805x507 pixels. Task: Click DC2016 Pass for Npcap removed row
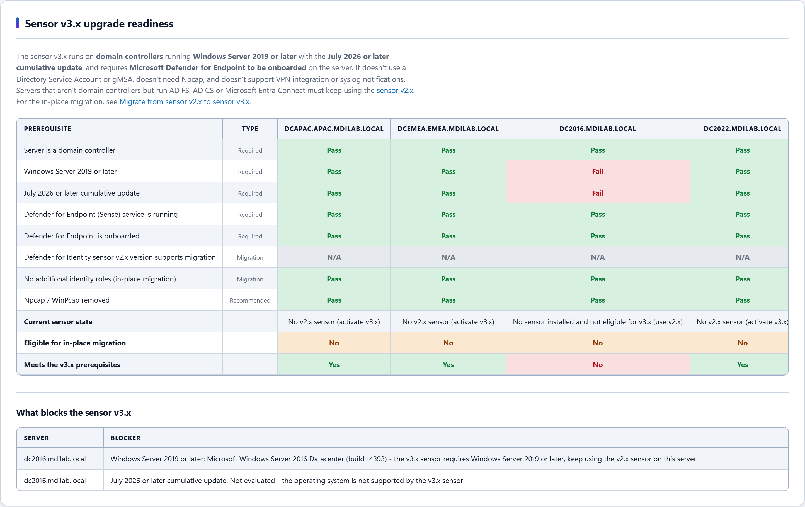click(598, 300)
